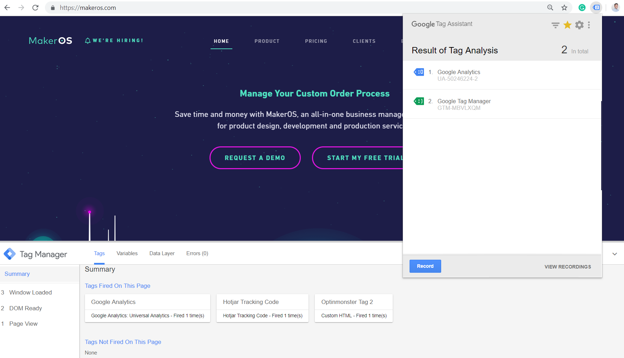This screenshot has width=624, height=358.
Task: Select Summary in the debug sidebar
Action: tap(40, 274)
